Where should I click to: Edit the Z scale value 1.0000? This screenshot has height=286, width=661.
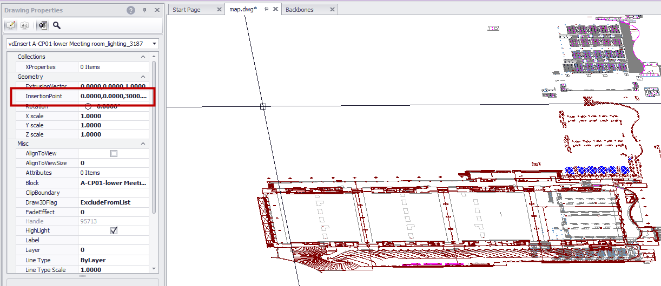pos(114,134)
